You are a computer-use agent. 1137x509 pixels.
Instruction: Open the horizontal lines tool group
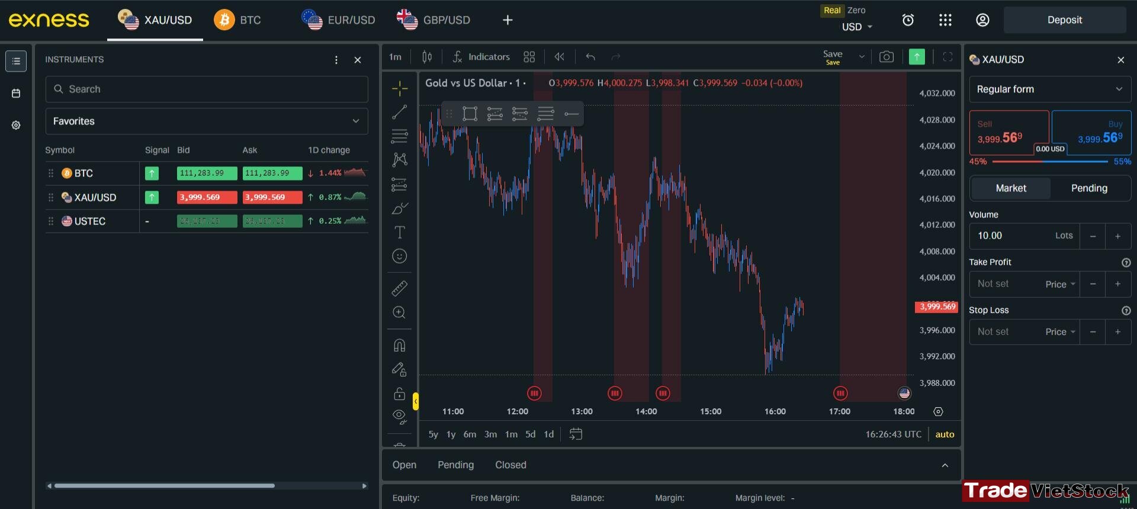tap(400, 136)
